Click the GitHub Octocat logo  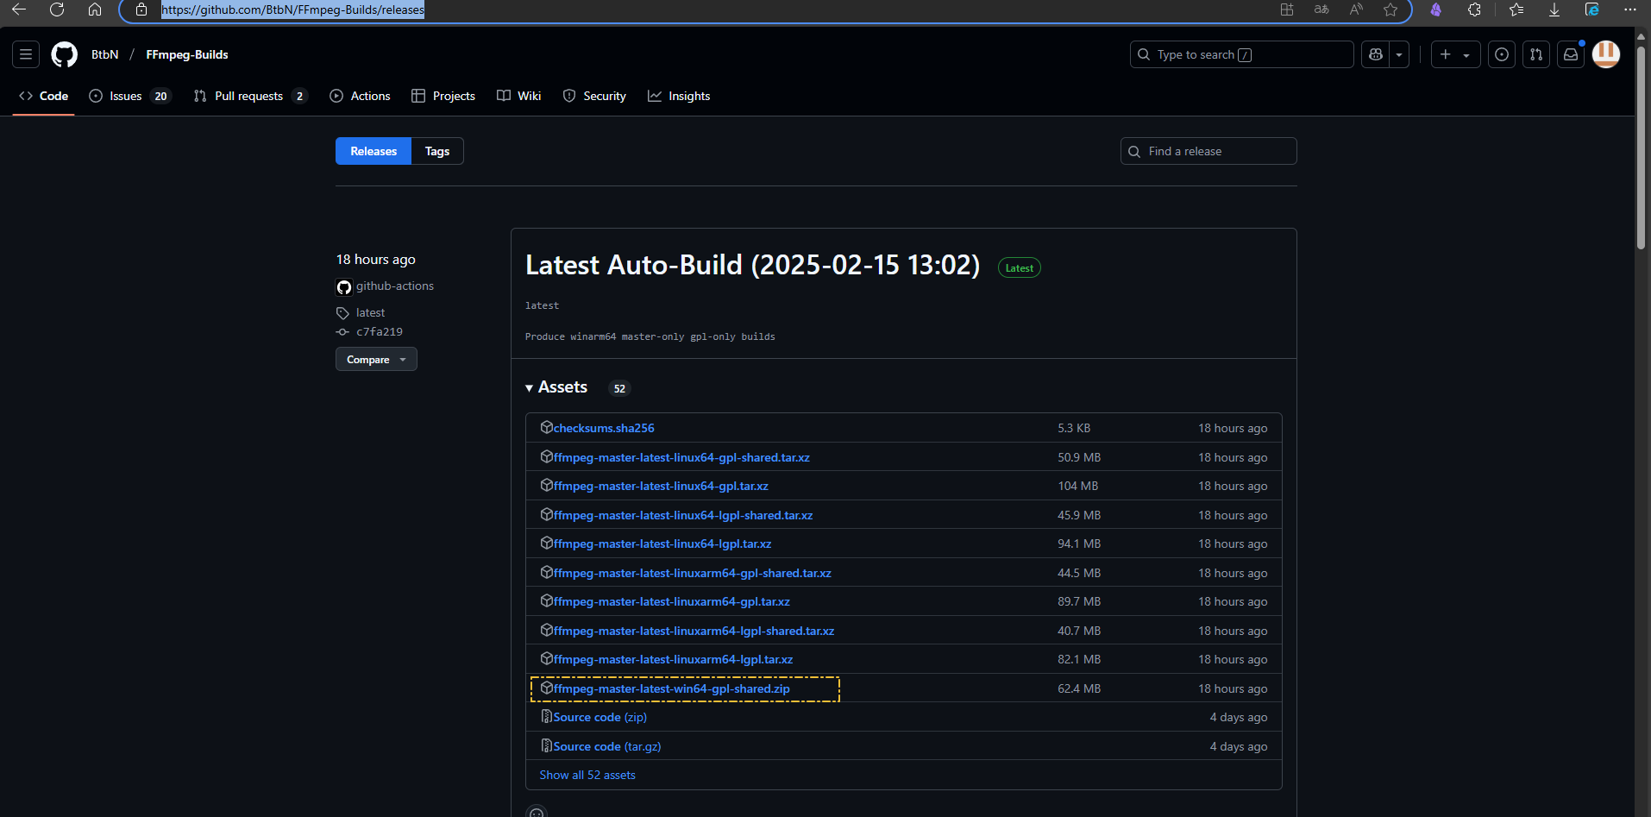point(64,54)
